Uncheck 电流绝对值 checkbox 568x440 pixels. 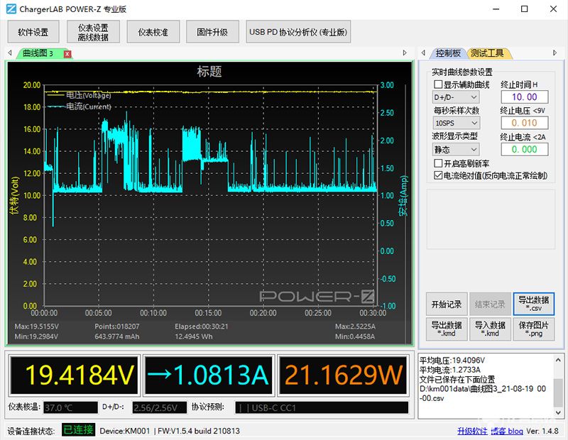(x=438, y=175)
